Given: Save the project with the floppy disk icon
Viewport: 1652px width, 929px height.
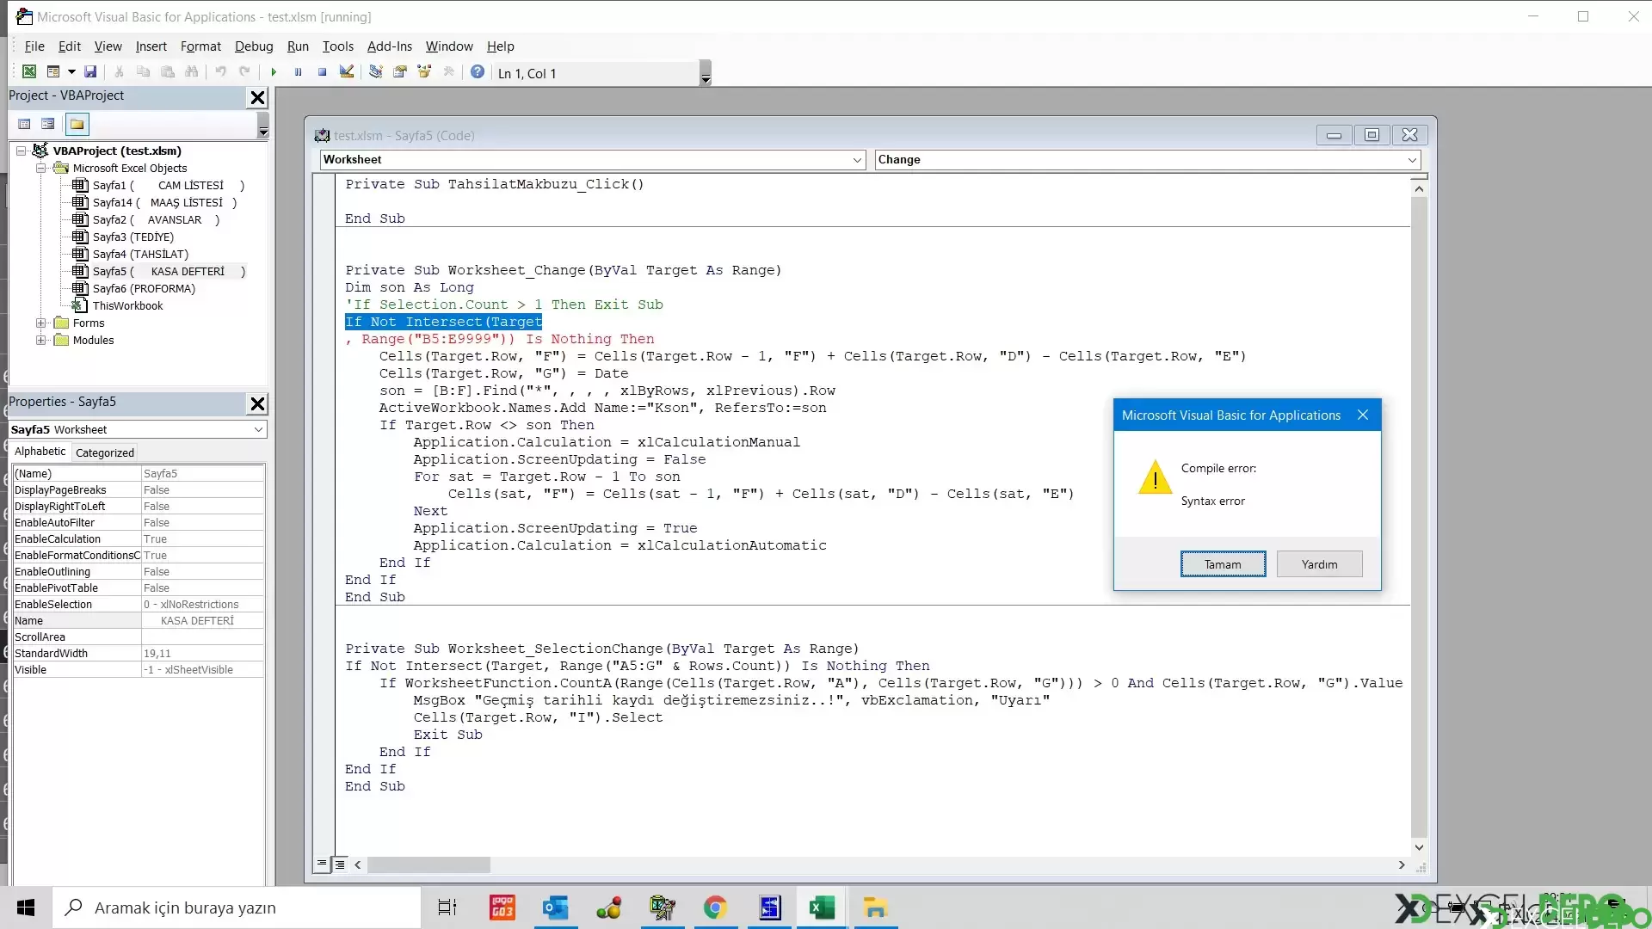Looking at the screenshot, I should point(90,72).
